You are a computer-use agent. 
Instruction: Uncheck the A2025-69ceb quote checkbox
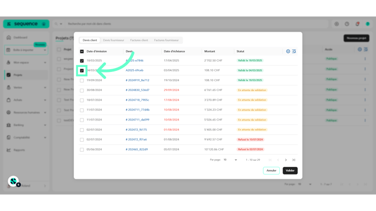tap(82, 70)
